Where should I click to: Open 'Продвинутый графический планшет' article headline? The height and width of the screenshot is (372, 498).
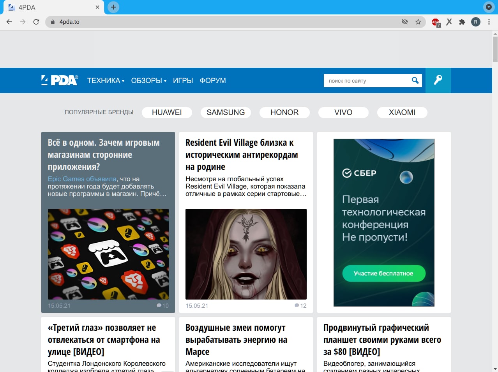(x=382, y=340)
